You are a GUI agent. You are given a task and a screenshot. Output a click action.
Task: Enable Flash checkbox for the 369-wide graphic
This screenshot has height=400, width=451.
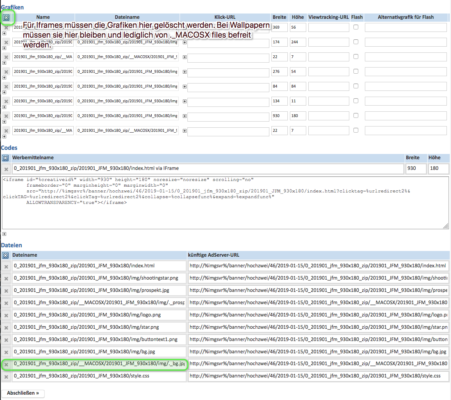point(356,27)
